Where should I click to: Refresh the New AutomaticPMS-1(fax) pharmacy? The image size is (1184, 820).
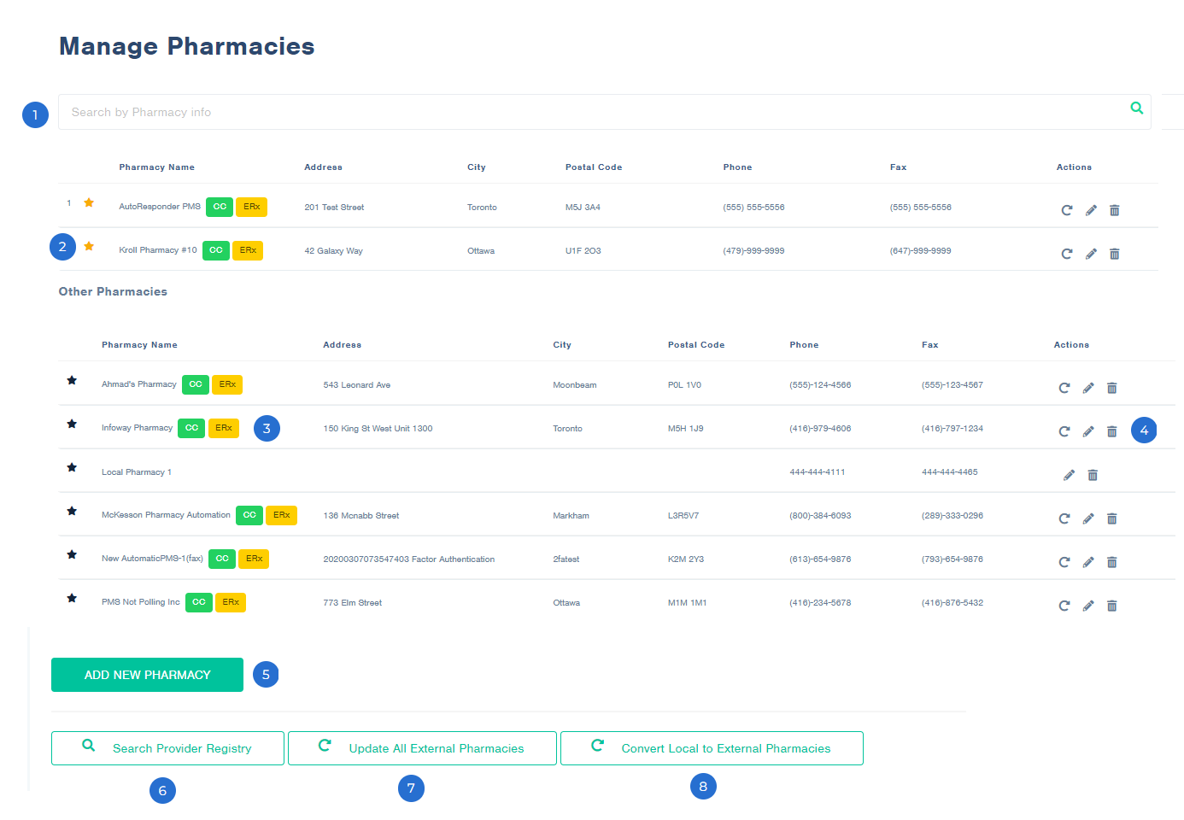(x=1064, y=562)
